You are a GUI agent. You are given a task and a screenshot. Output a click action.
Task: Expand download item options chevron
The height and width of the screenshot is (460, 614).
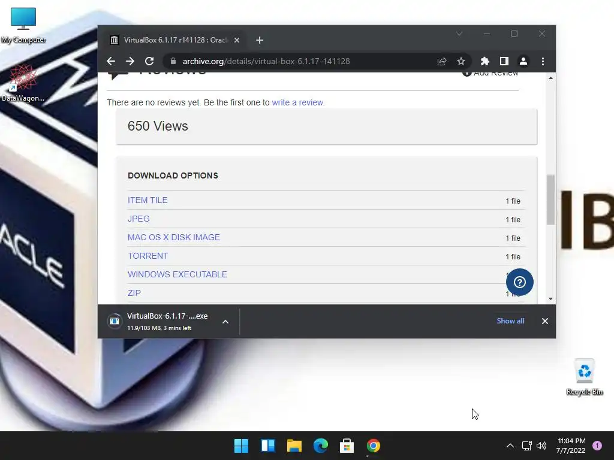click(x=225, y=322)
